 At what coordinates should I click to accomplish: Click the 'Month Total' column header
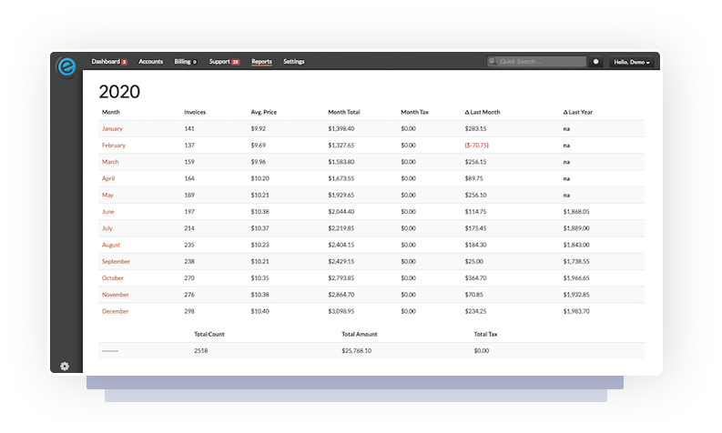click(344, 112)
